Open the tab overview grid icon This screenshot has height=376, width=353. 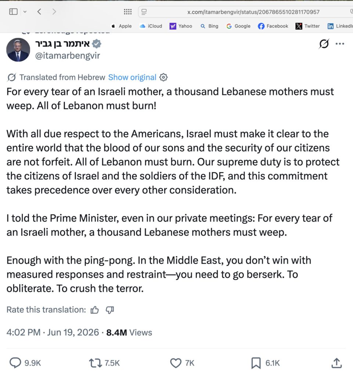click(127, 11)
